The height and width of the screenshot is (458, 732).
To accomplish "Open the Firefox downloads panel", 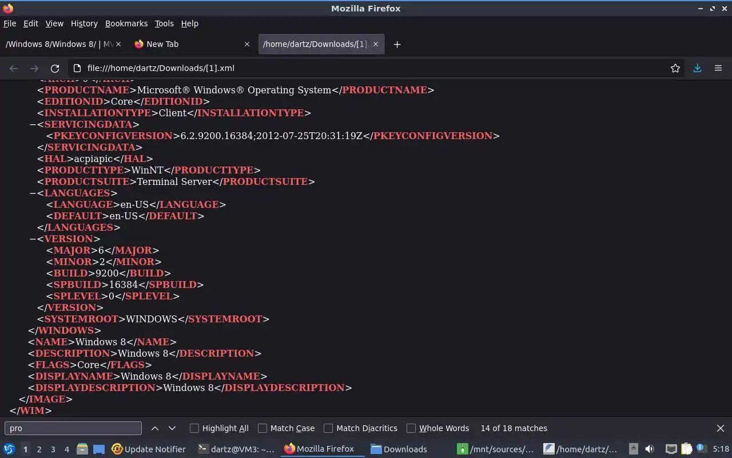I will pyautogui.click(x=697, y=68).
